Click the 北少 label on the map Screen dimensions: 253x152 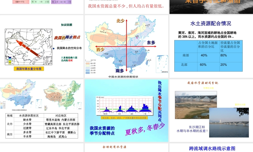pos(120,21)
